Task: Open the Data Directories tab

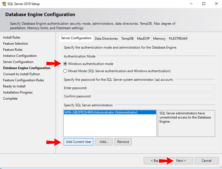Action: 106,39
